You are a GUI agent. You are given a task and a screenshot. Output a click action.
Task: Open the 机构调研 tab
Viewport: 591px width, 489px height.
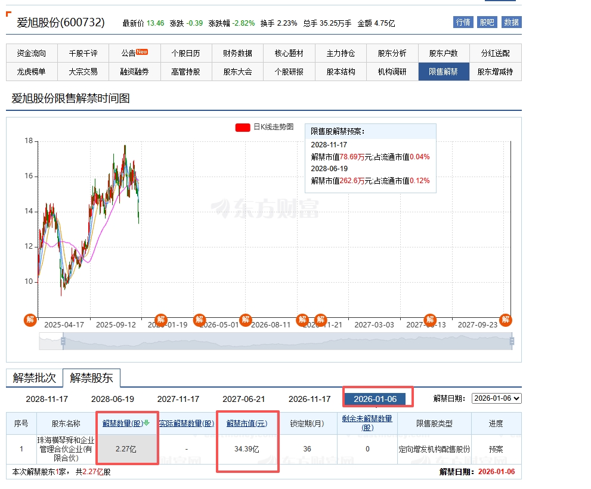(x=392, y=72)
